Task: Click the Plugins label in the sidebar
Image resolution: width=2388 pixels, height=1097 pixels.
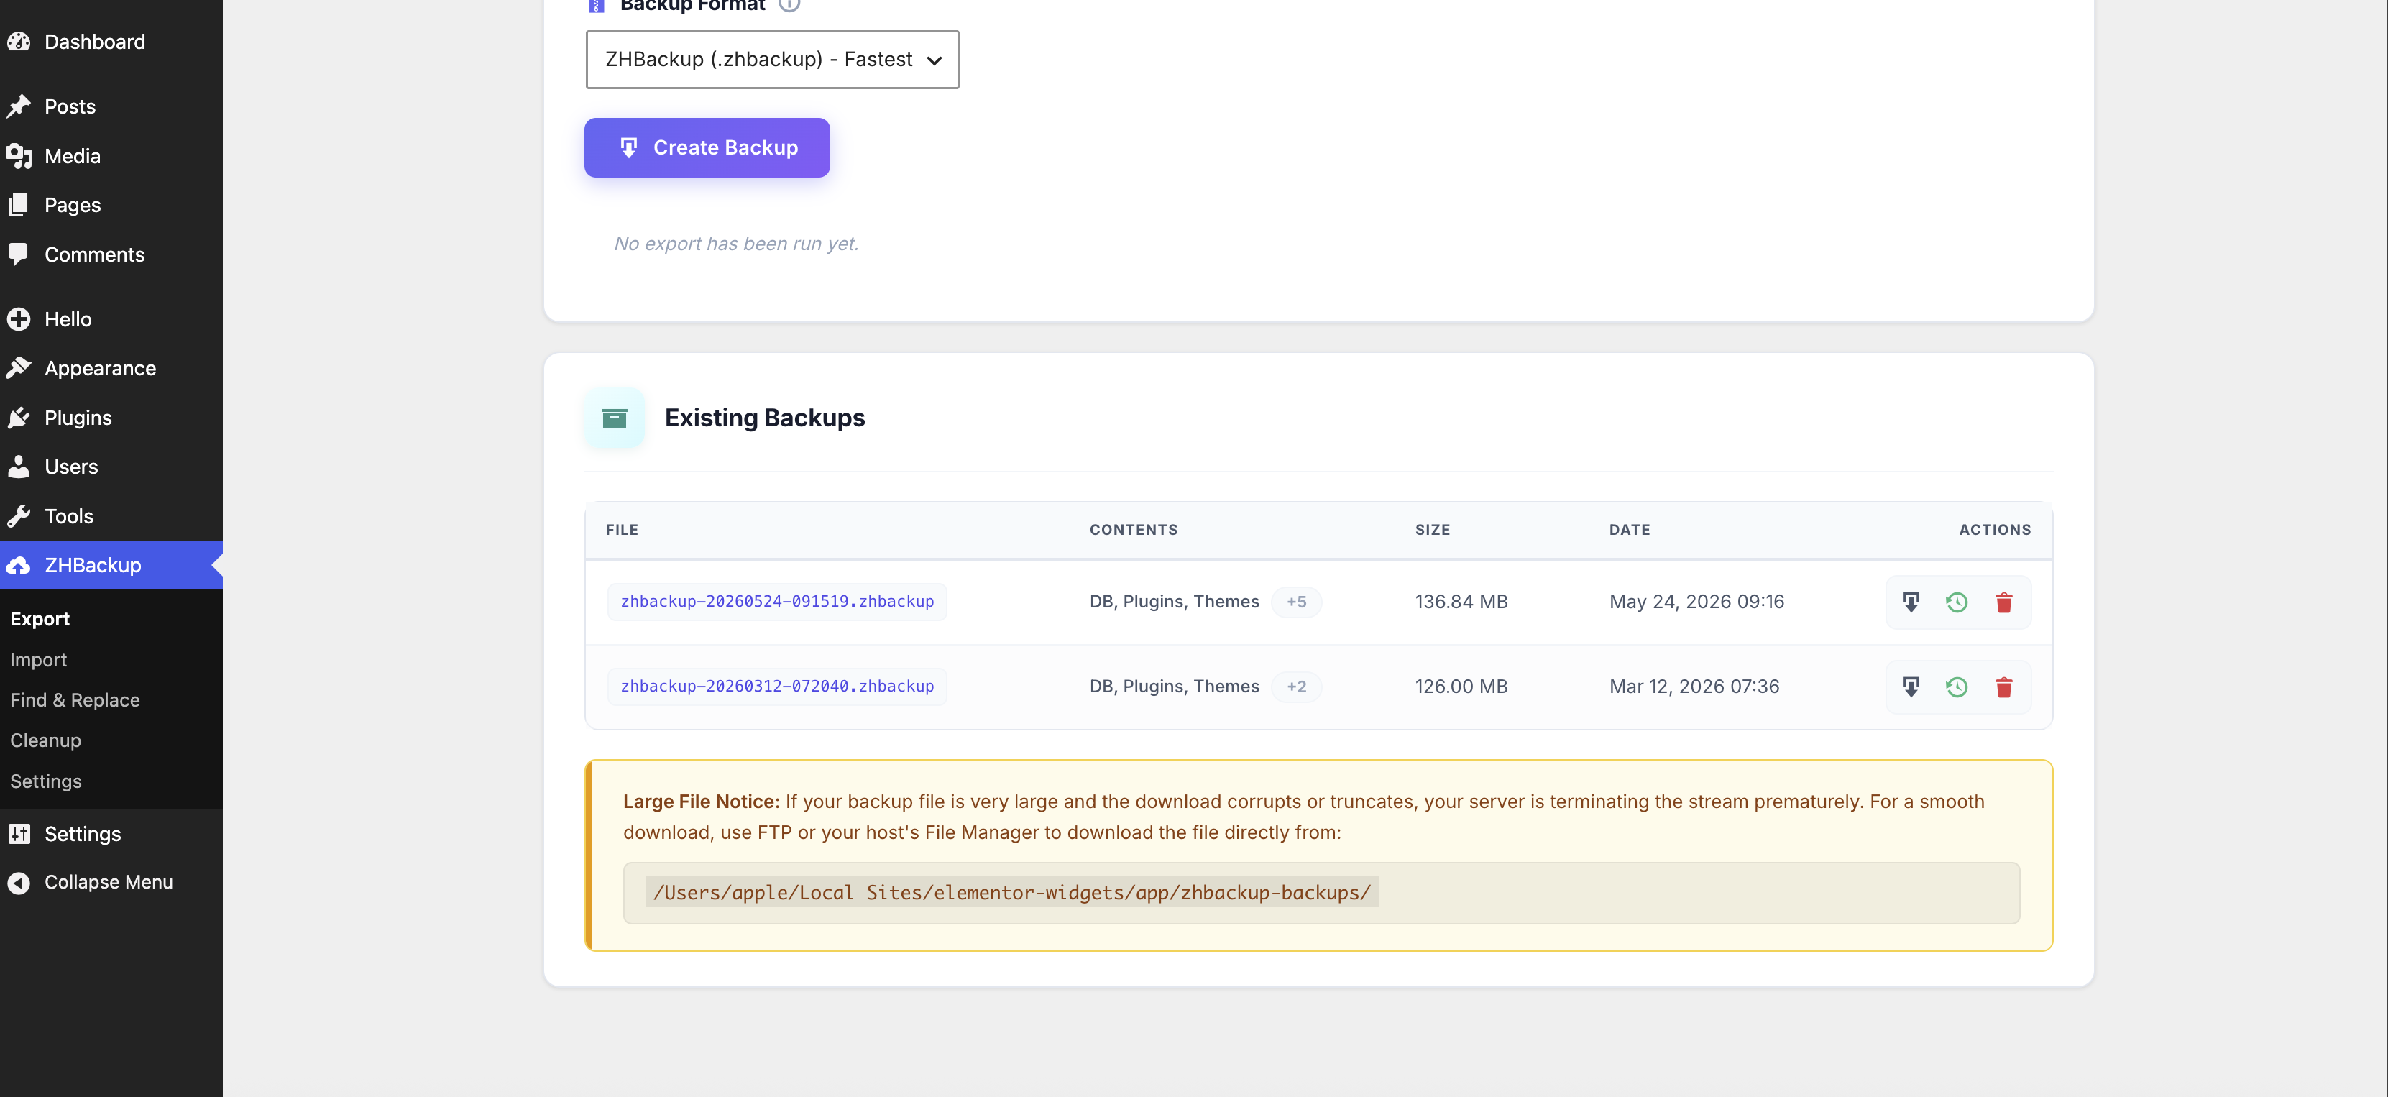Action: 78,417
